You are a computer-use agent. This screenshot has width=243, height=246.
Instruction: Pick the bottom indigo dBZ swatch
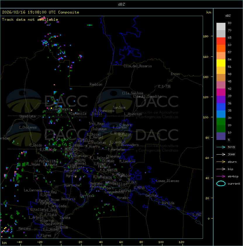click(221, 136)
